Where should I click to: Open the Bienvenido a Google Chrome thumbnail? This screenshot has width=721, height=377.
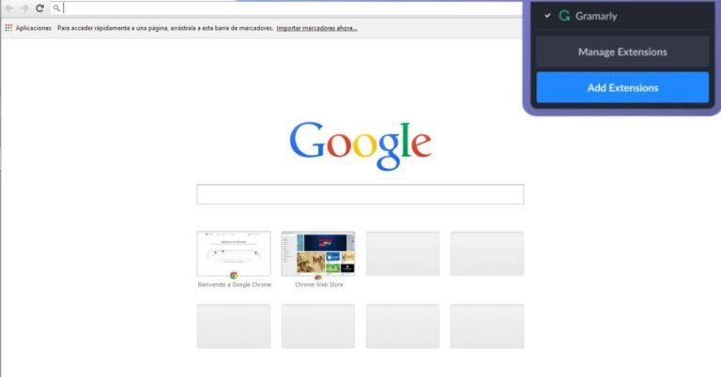coord(234,253)
